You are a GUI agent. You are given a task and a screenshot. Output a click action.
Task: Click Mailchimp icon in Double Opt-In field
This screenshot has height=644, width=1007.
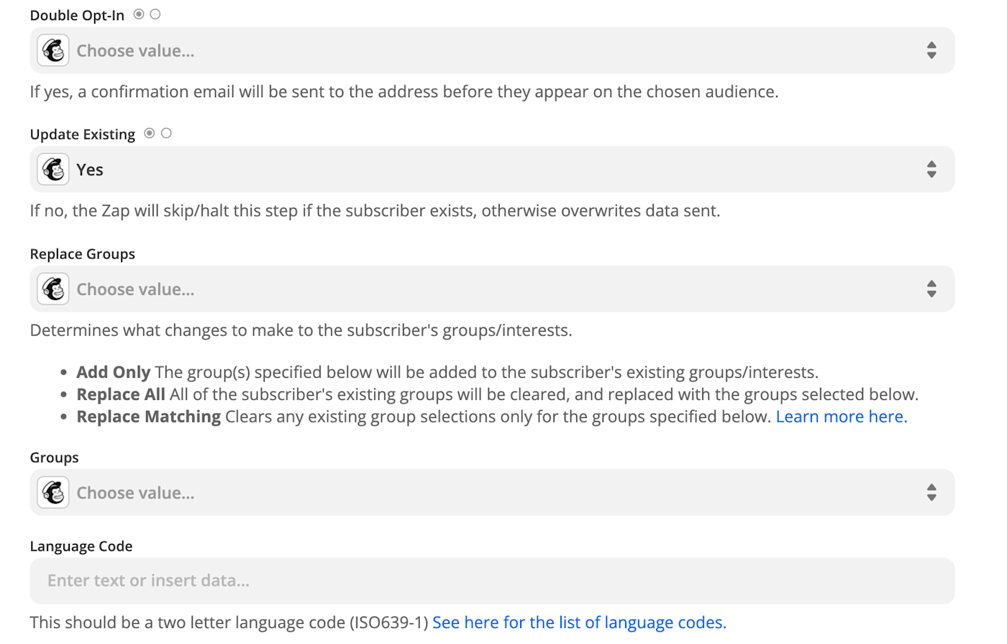pyautogui.click(x=53, y=50)
